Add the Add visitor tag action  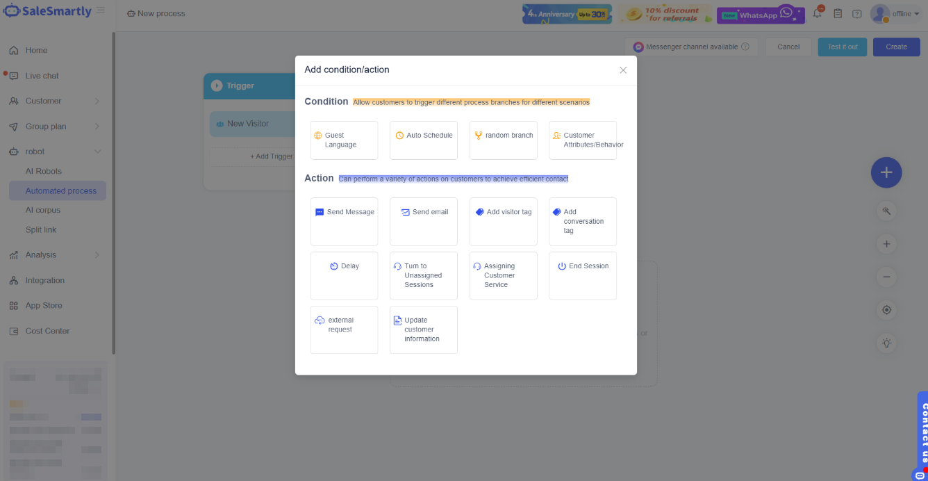click(x=503, y=221)
